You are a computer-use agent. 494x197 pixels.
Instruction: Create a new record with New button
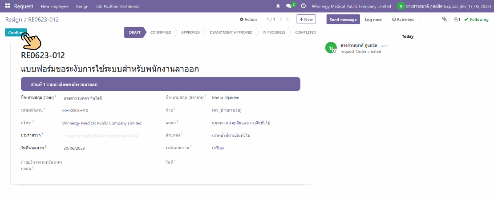[306, 20]
